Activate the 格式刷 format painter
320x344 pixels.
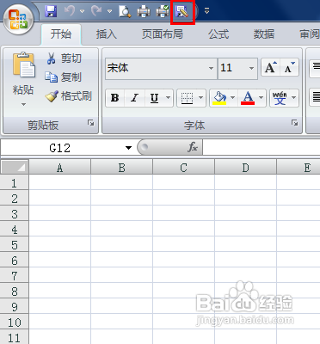(x=69, y=96)
